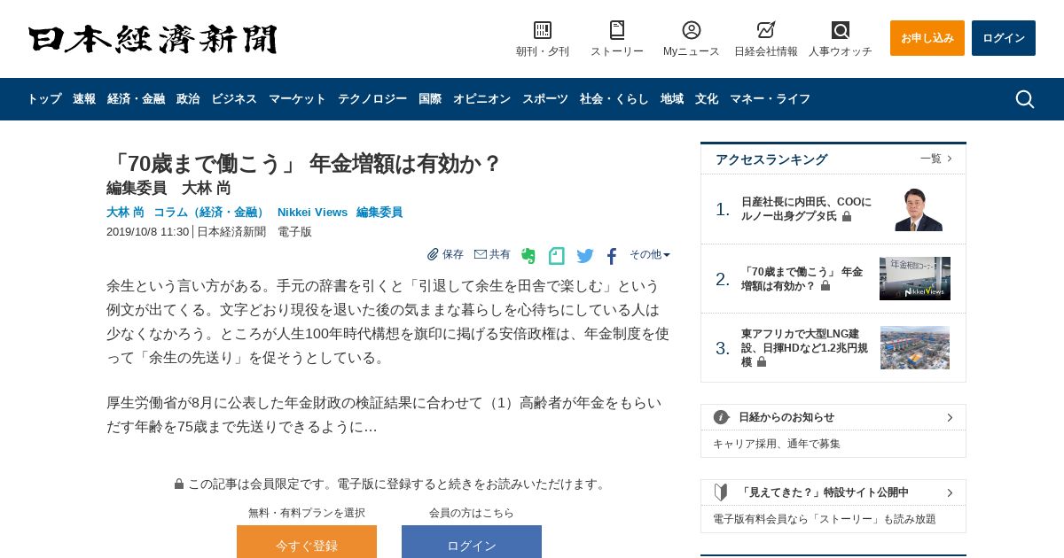
Task: Open the ビジネス section
Action: (x=234, y=99)
